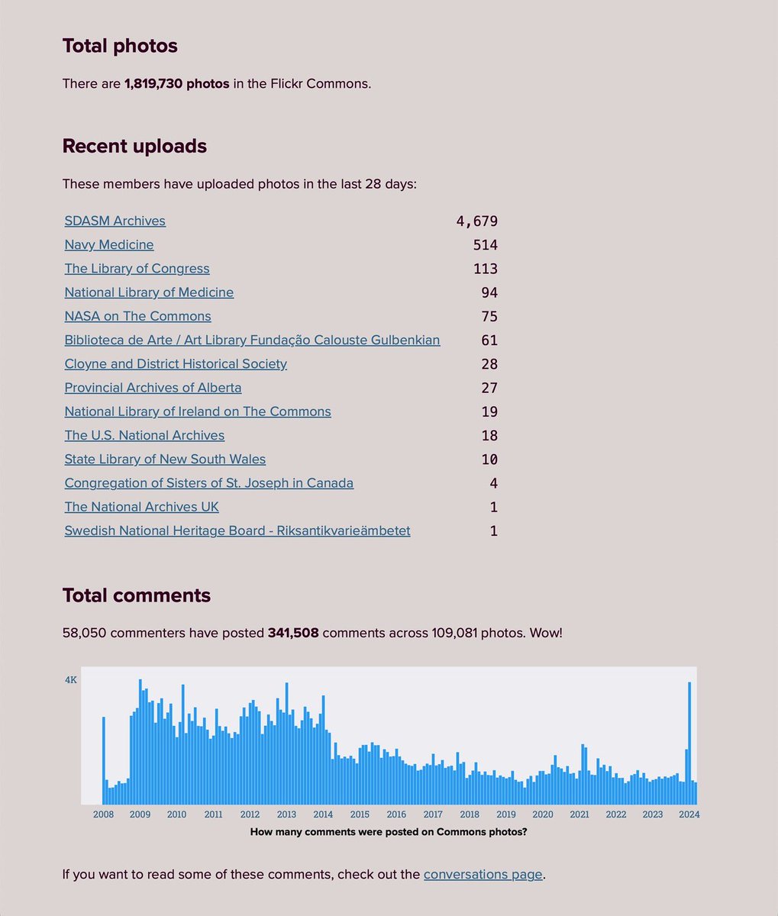The width and height of the screenshot is (778, 916).
Task: Select the 28 count for Cloyne society
Action: pos(489,364)
